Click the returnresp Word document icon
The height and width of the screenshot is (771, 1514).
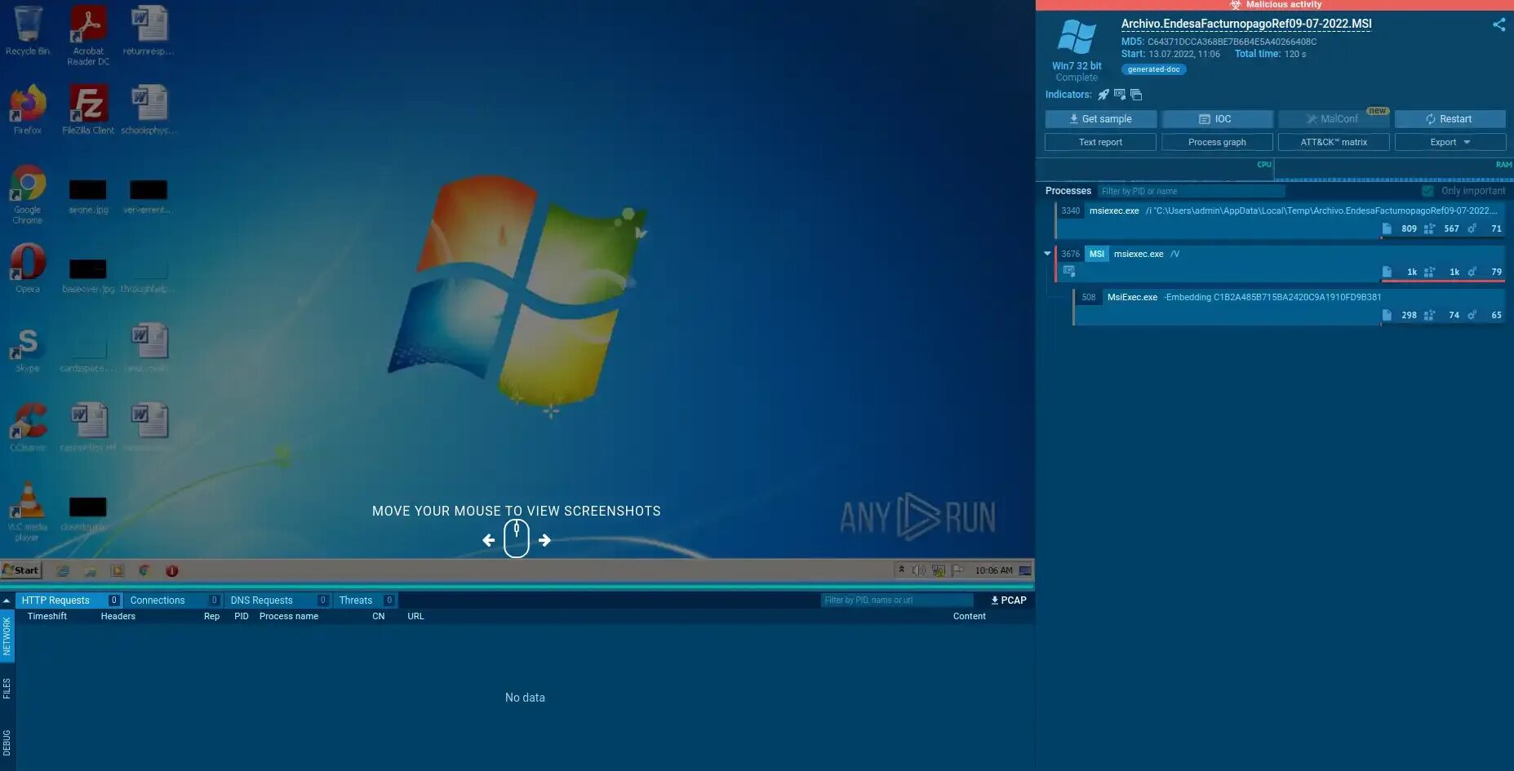tap(149, 31)
